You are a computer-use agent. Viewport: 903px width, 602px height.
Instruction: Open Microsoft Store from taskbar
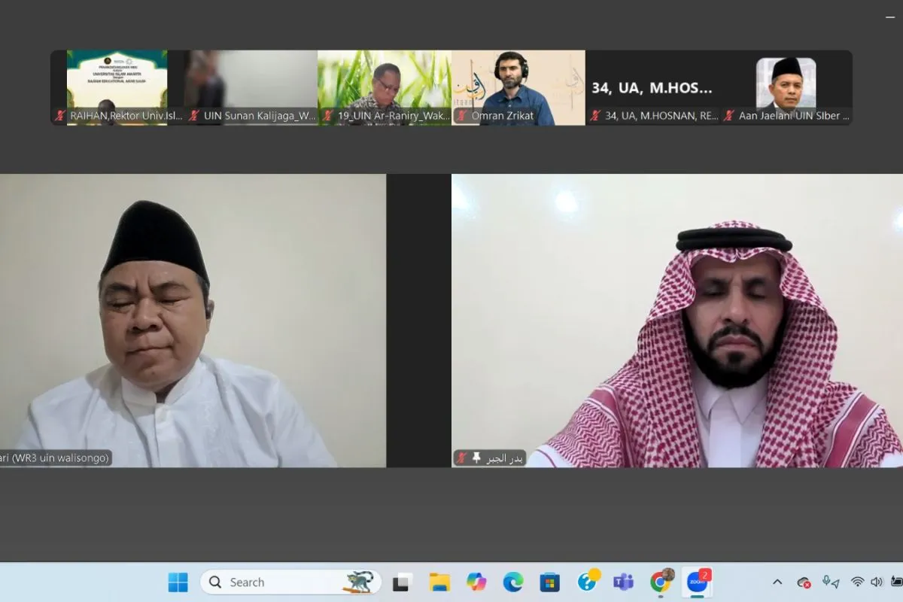[x=550, y=582]
